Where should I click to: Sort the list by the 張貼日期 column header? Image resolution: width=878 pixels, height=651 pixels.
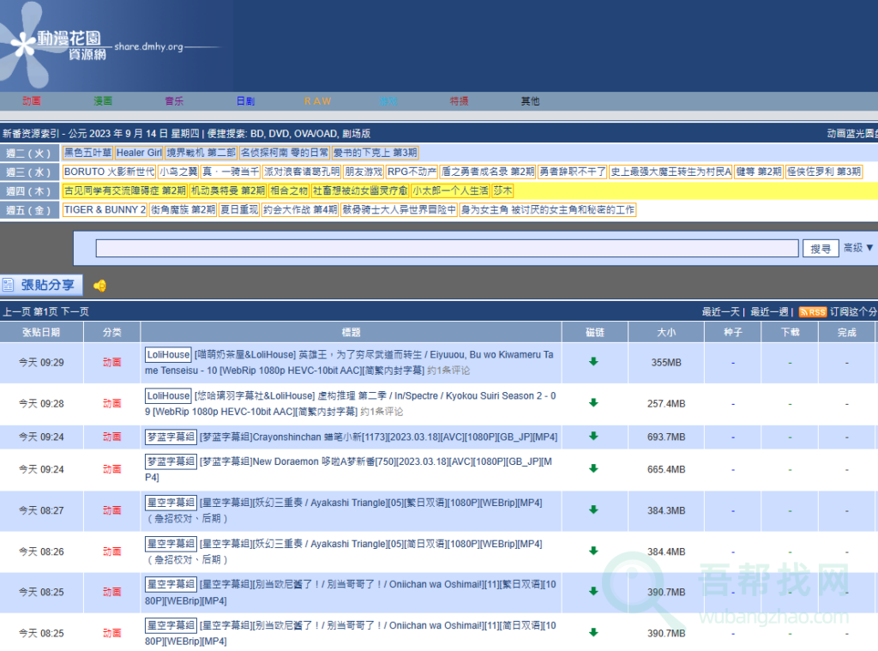point(41,332)
